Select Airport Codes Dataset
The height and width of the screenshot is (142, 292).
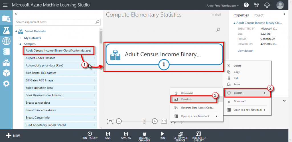(x=60, y=58)
